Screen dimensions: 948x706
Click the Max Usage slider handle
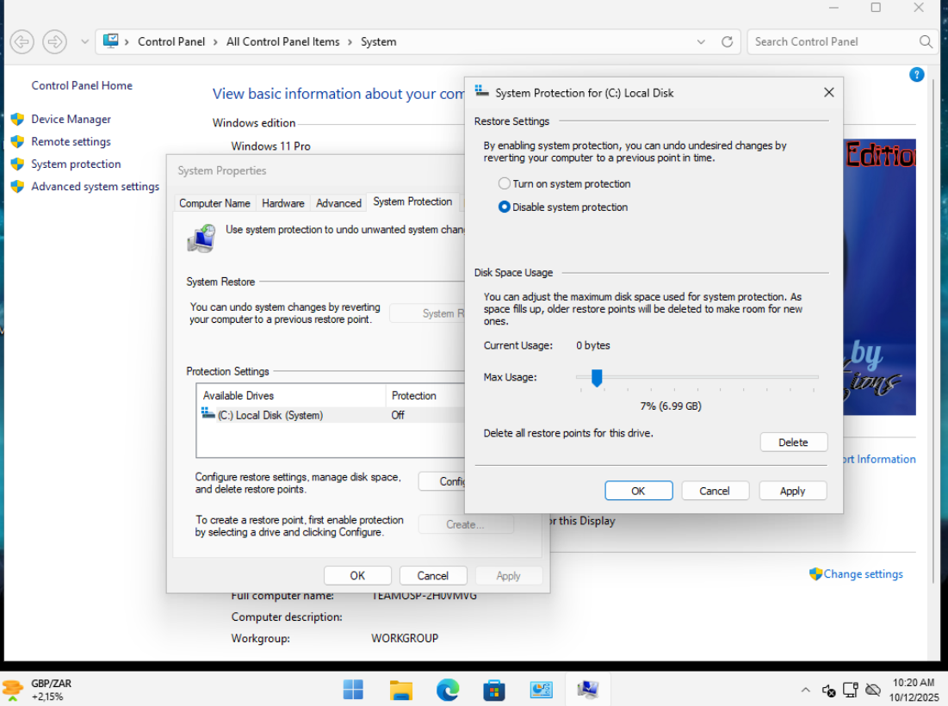tap(596, 377)
